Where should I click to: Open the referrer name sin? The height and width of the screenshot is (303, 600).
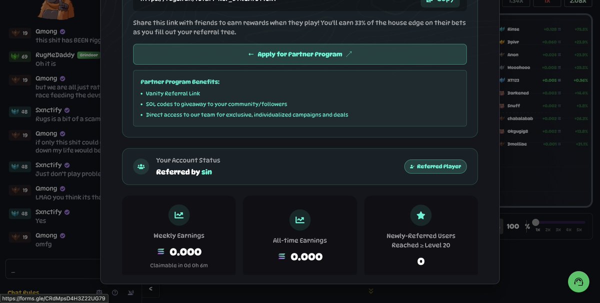(206, 172)
